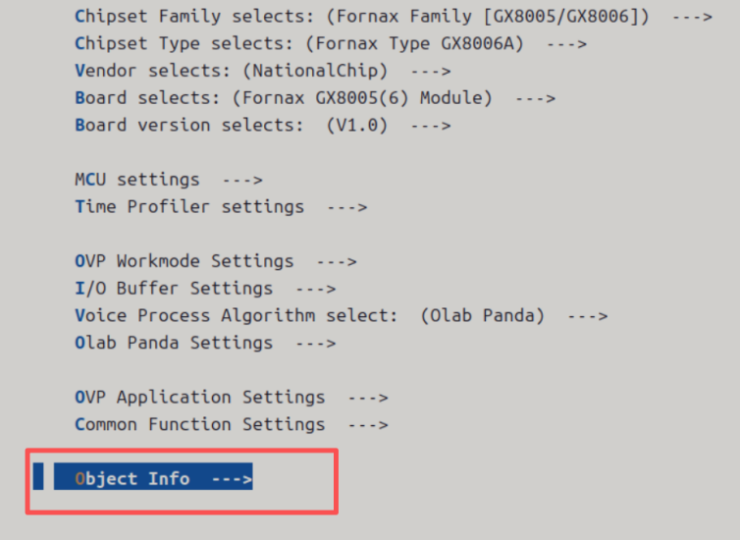Viewport: 740px width, 540px height.
Task: Open Chipset Family selects submenu
Action: tap(394, 17)
